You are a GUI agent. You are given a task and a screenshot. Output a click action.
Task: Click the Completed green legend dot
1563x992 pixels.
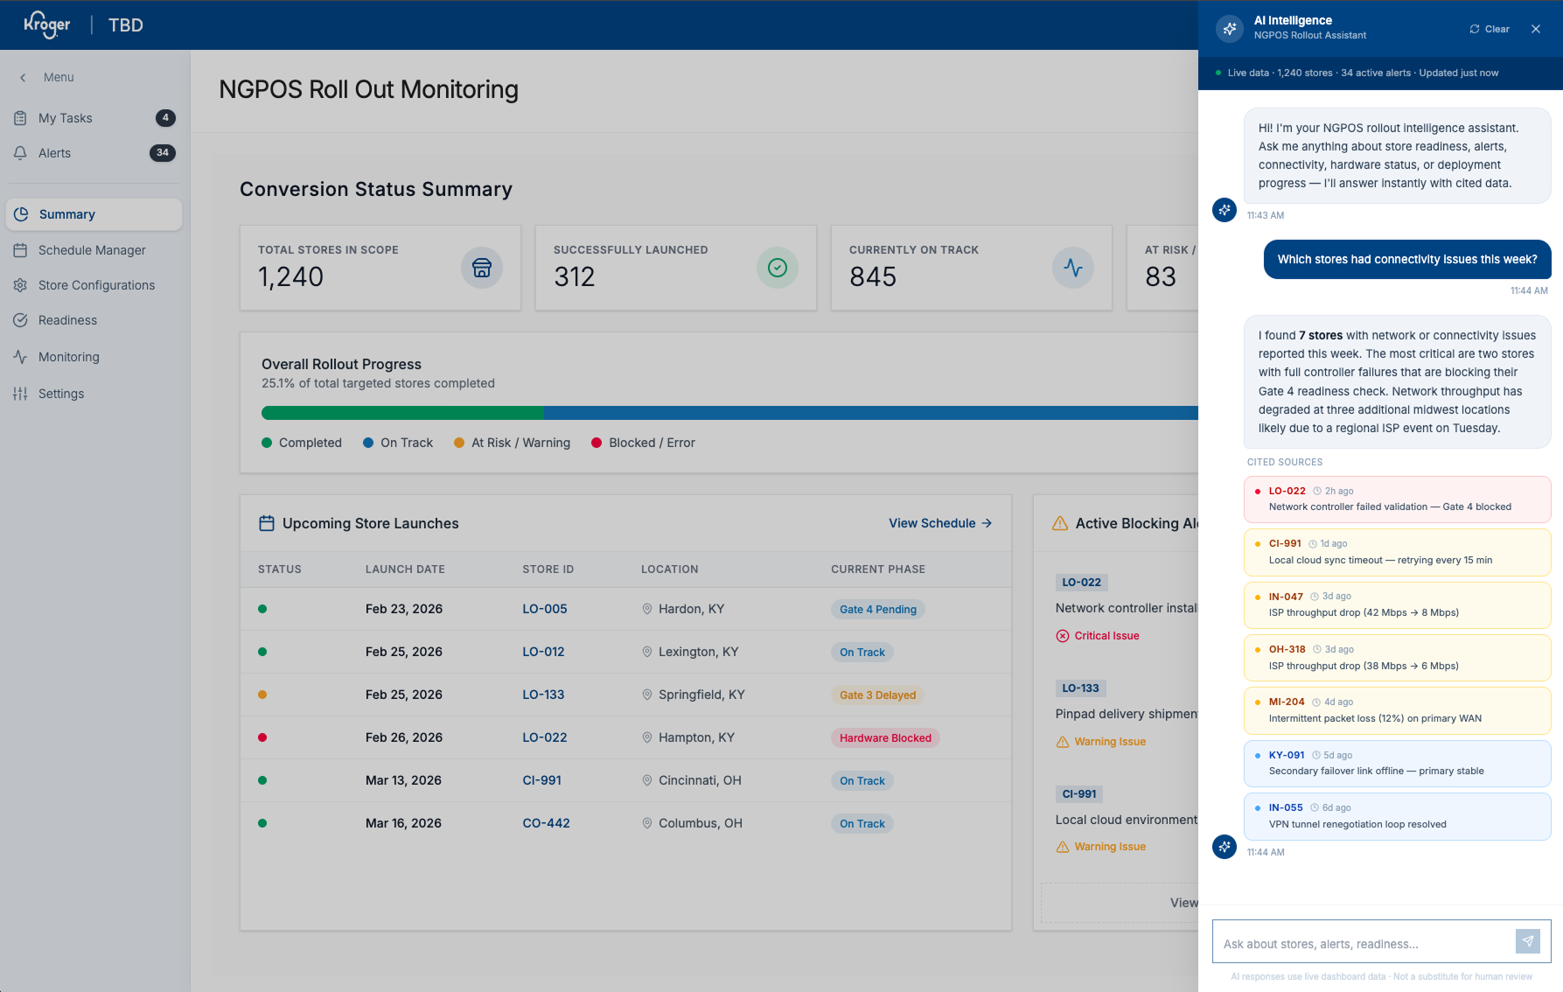coord(267,443)
